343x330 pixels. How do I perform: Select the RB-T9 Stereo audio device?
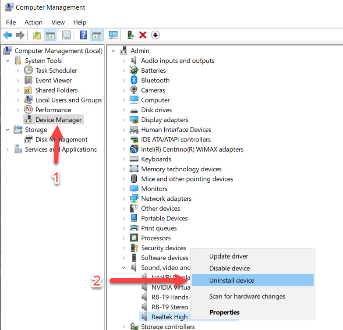(170, 307)
